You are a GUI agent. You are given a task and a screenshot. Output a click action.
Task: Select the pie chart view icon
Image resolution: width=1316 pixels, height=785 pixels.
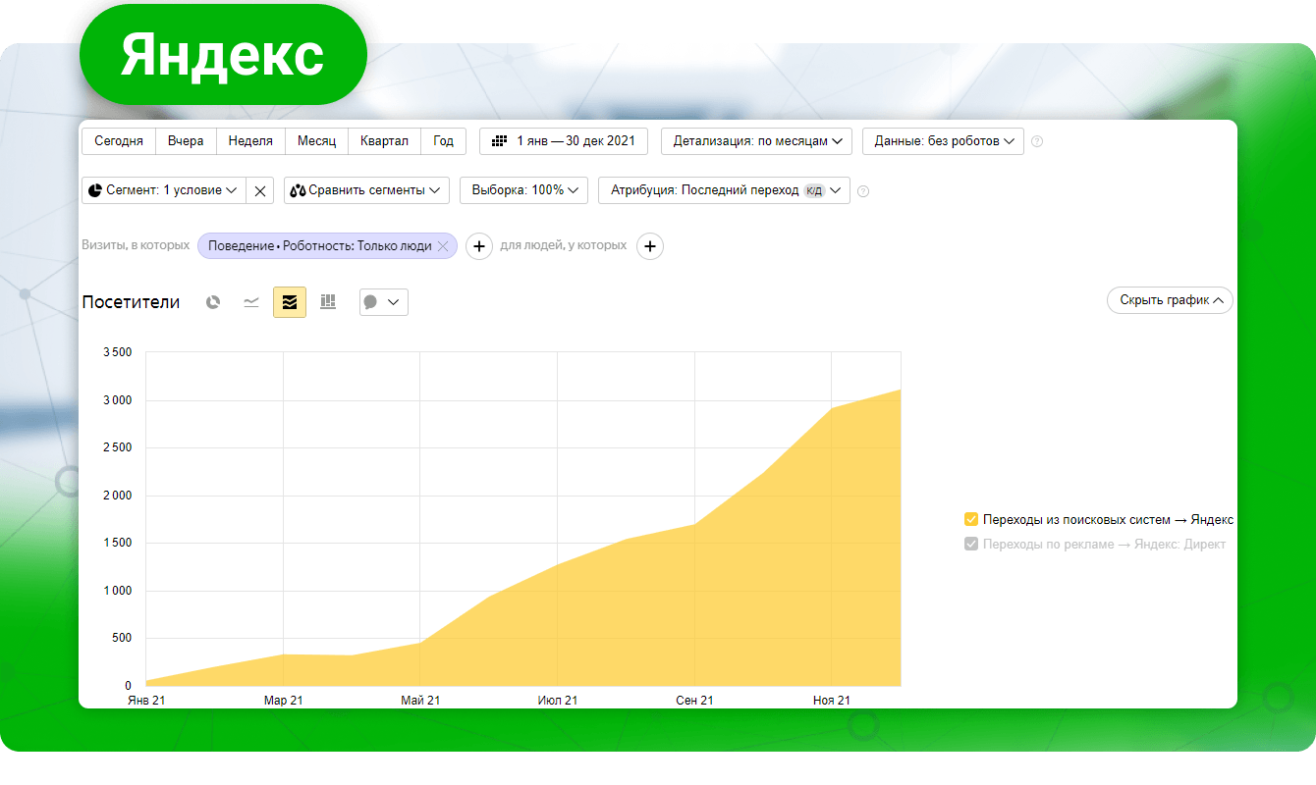[x=213, y=302]
